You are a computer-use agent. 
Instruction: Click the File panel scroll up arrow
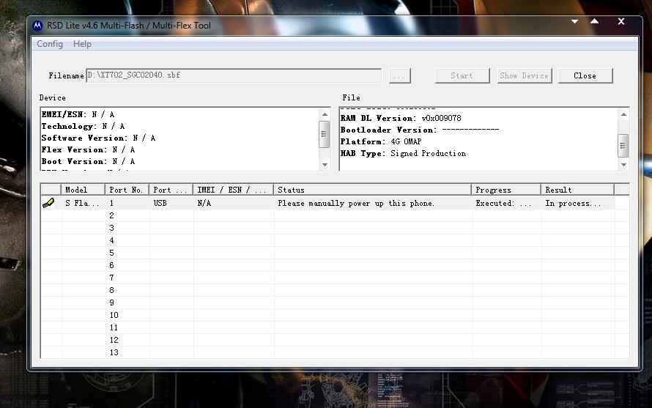623,114
